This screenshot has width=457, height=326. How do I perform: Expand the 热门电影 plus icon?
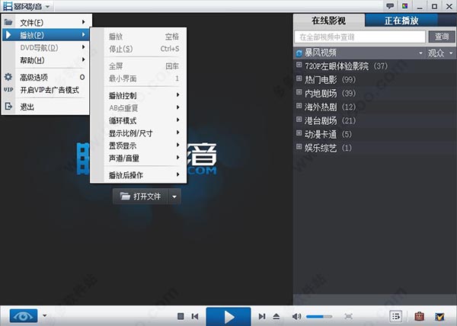pos(299,78)
